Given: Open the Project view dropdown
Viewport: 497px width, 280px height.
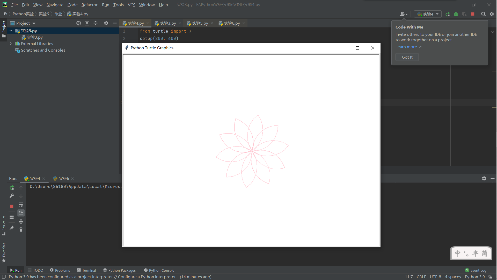Looking at the screenshot, I should tap(26, 23).
